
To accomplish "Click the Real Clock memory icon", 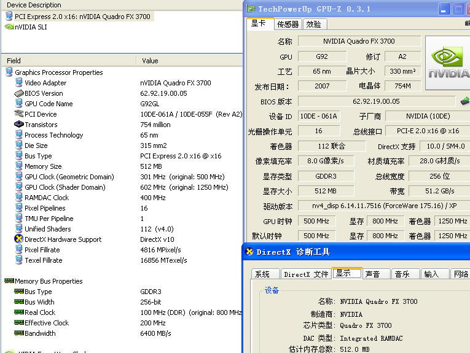I will [x=18, y=312].
